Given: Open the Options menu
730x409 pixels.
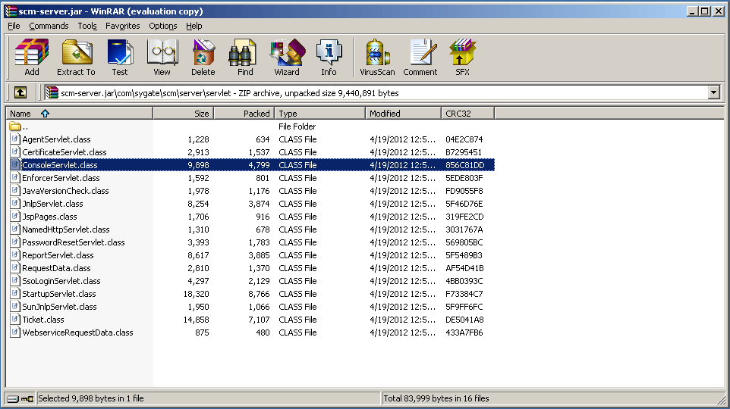Looking at the screenshot, I should coord(163,26).
